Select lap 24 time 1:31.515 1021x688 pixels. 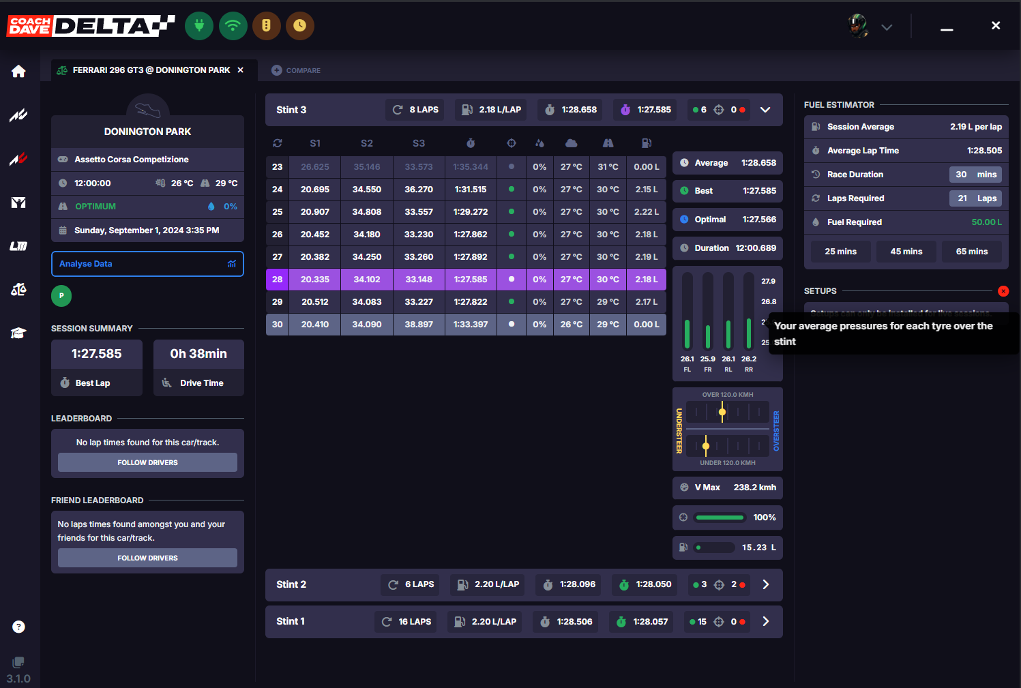point(471,190)
